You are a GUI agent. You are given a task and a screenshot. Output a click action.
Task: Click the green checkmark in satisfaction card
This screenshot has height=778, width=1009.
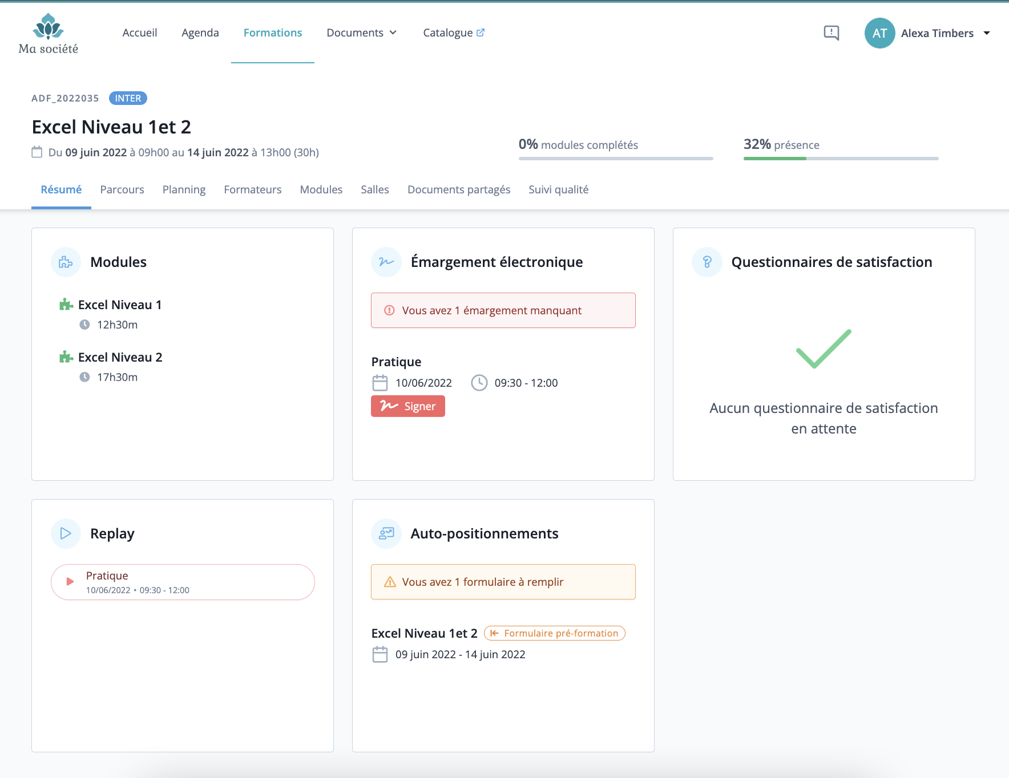(824, 349)
